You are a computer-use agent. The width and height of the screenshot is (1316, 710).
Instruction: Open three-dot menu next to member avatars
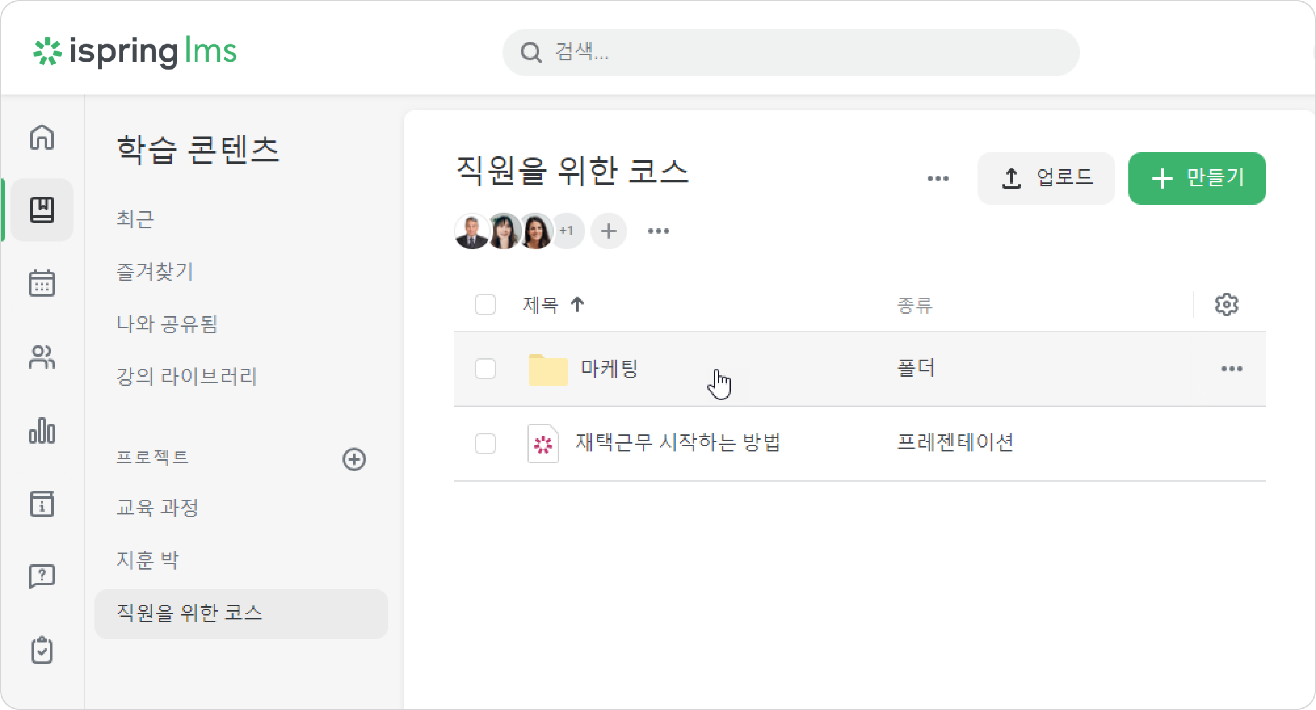(x=659, y=231)
